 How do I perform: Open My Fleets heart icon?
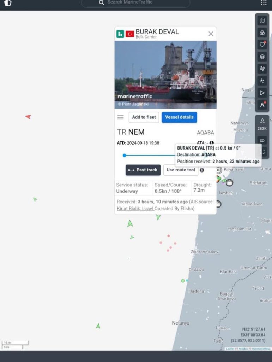(262, 45)
